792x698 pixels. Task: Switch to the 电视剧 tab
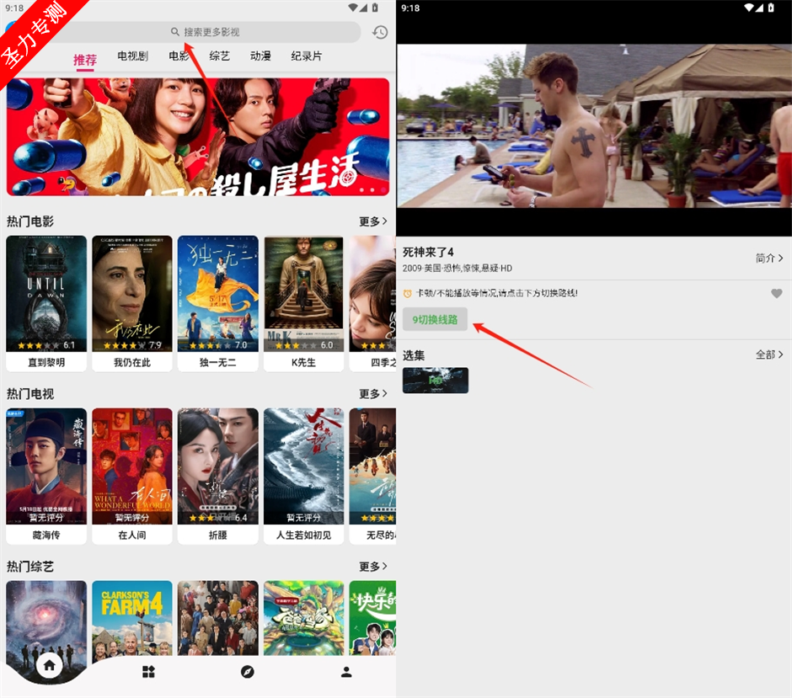[x=133, y=56]
